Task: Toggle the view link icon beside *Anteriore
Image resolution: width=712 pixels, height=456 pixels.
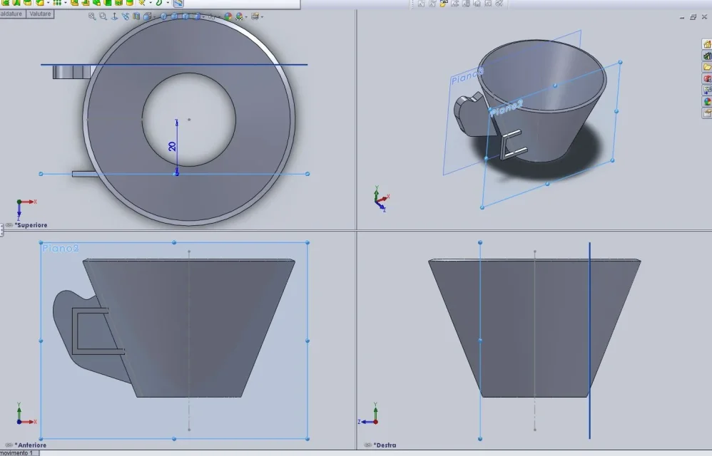Action: click(9, 445)
